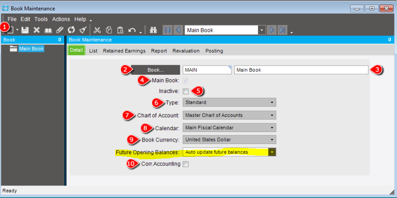Click the Clear broom icon
The height and width of the screenshot is (198, 397).
83,30
